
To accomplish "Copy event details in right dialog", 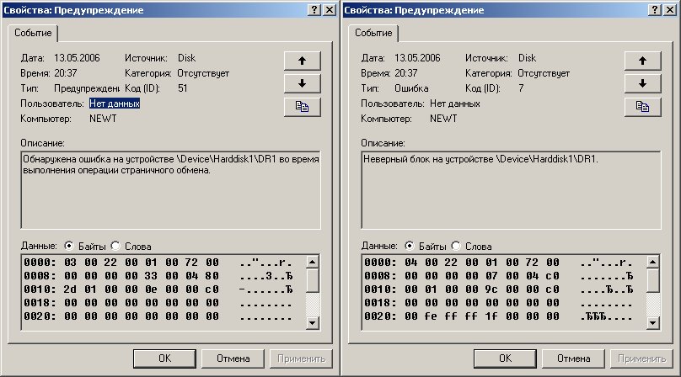I will pyautogui.click(x=643, y=107).
